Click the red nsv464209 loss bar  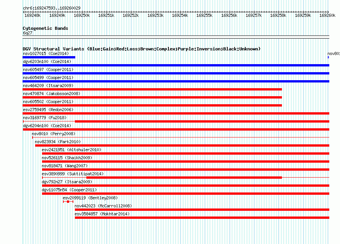coord(152,89)
